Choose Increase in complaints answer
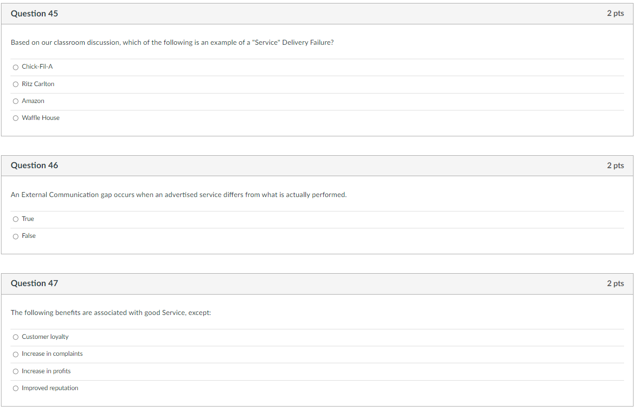 16,354
